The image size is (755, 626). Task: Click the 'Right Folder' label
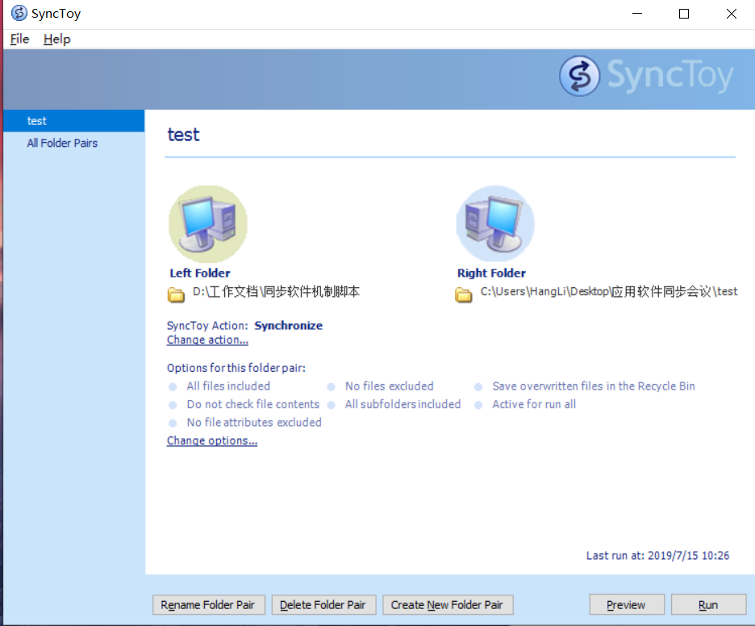[x=491, y=273]
